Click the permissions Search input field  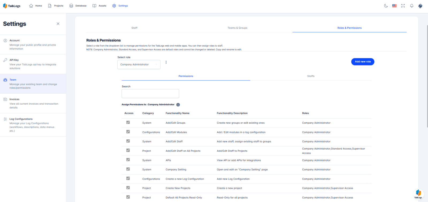[150, 94]
